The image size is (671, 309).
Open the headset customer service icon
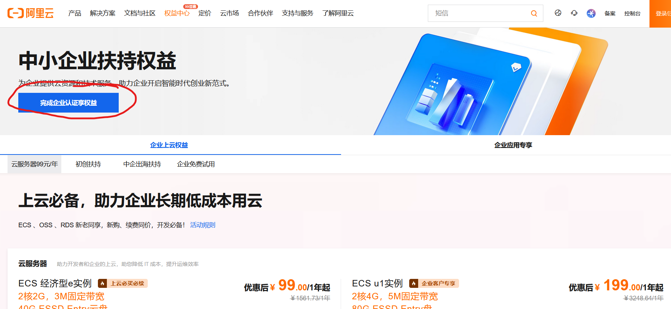coord(574,13)
